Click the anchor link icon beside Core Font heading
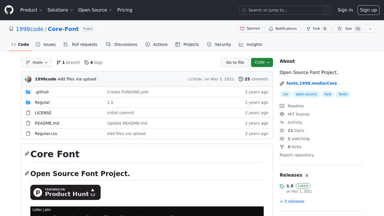The image size is (384, 216). pyautogui.click(x=27, y=154)
